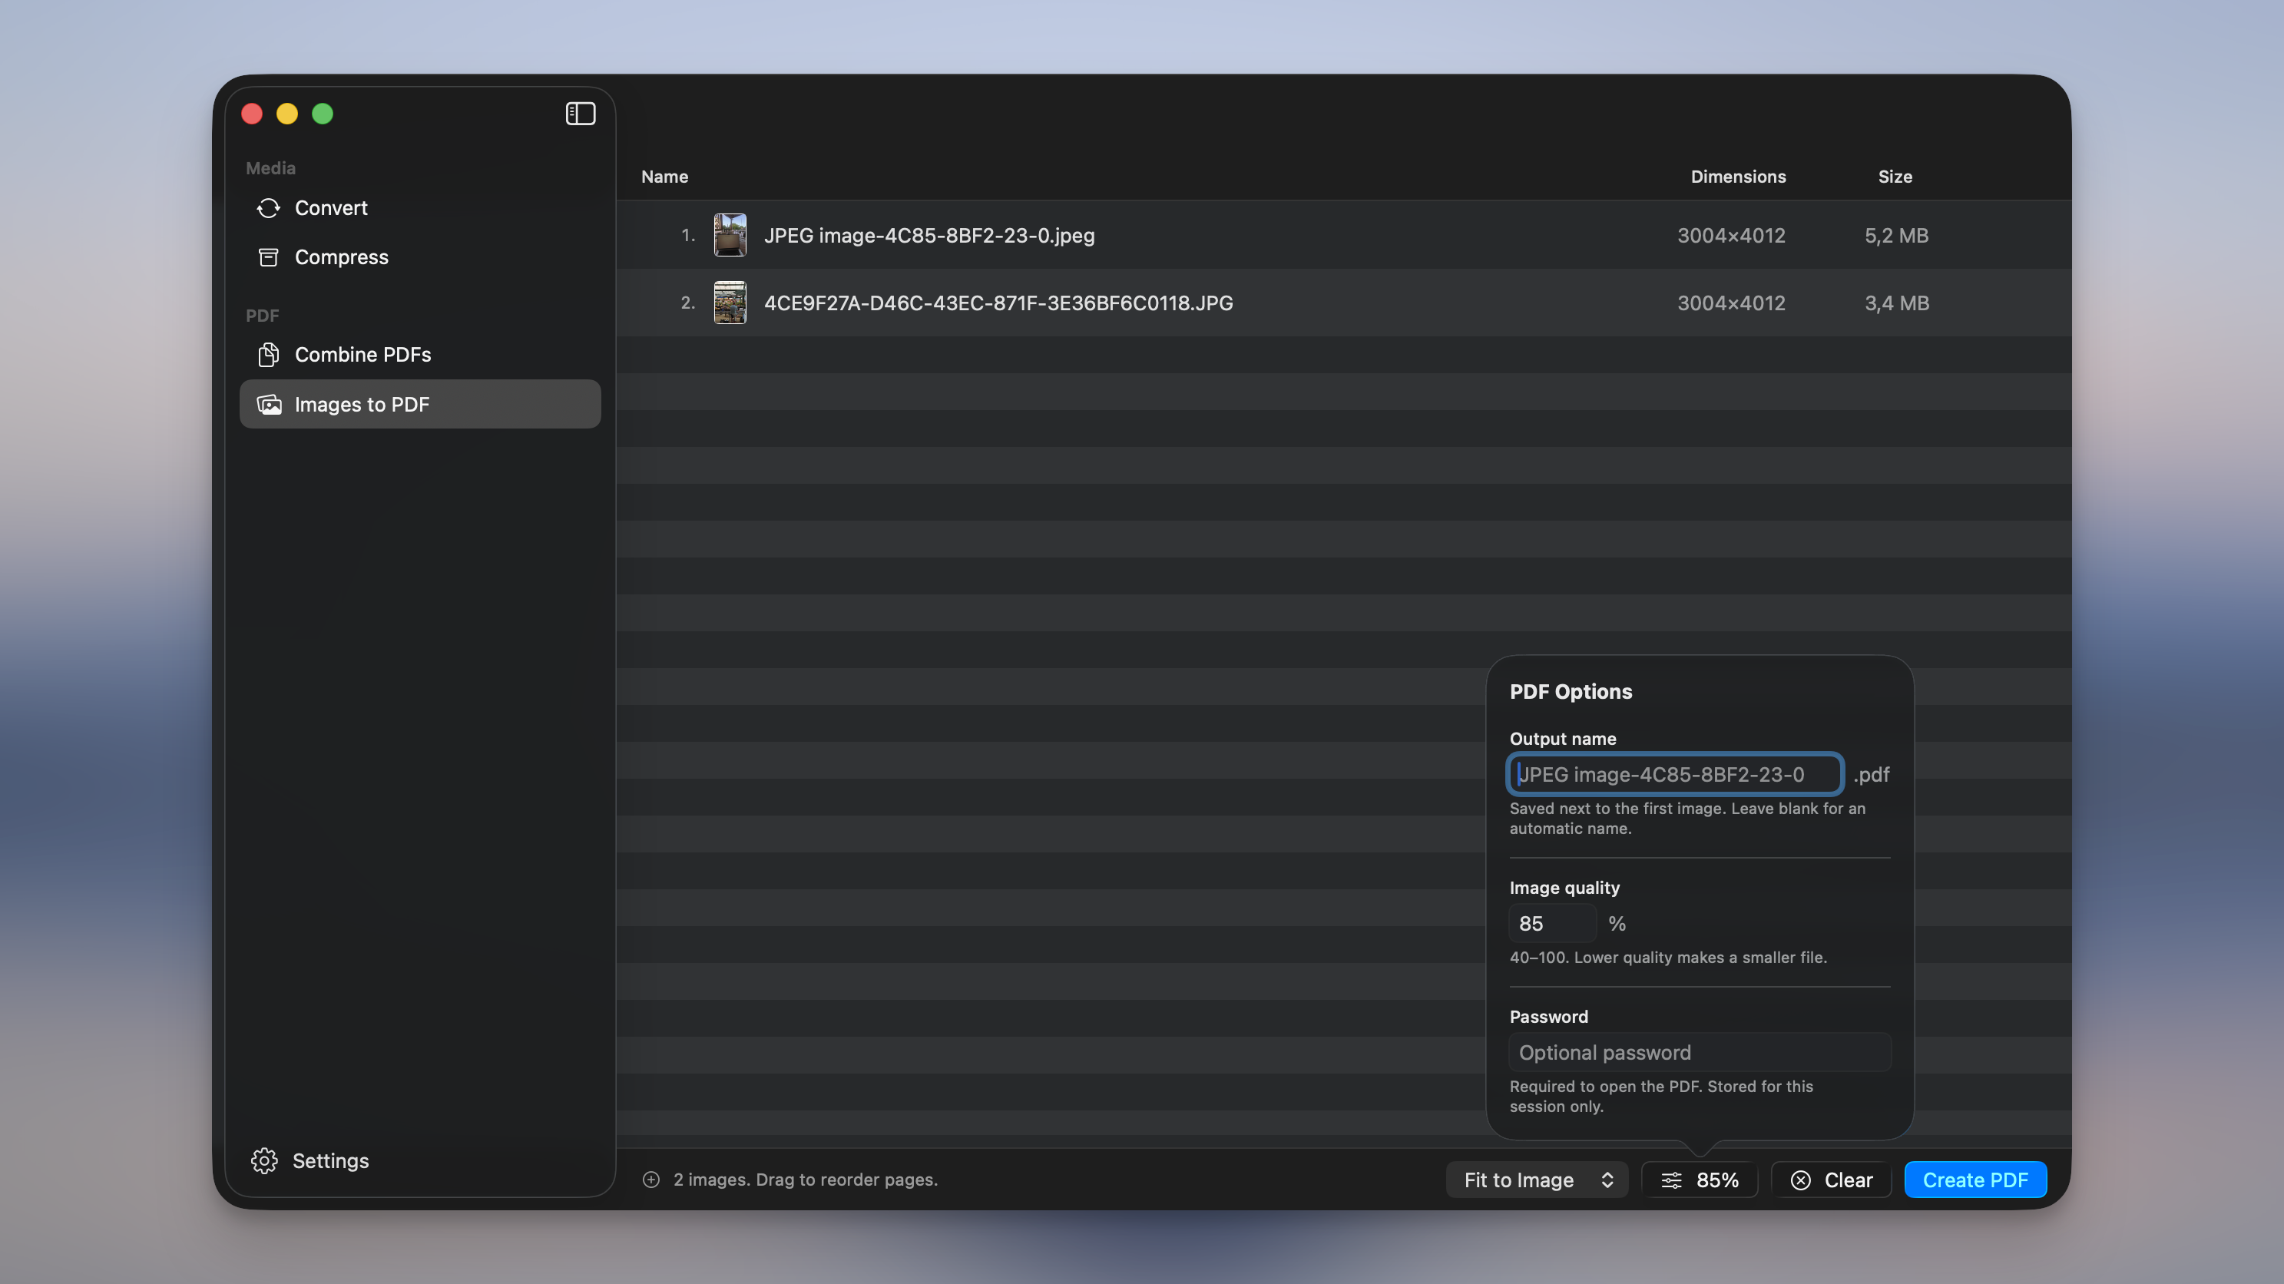Screen dimensions: 2284x1284
Task: Click the Optional password field
Action: [1700, 1053]
